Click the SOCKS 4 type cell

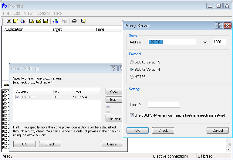coord(80,97)
